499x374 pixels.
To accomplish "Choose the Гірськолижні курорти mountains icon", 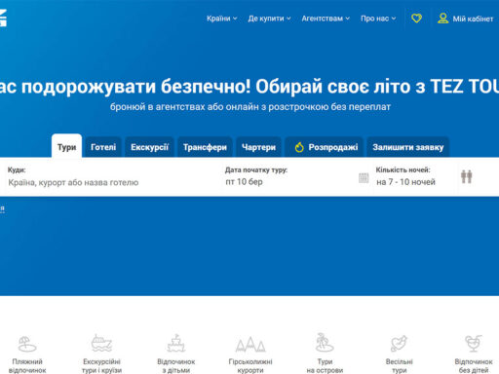I will (250, 345).
